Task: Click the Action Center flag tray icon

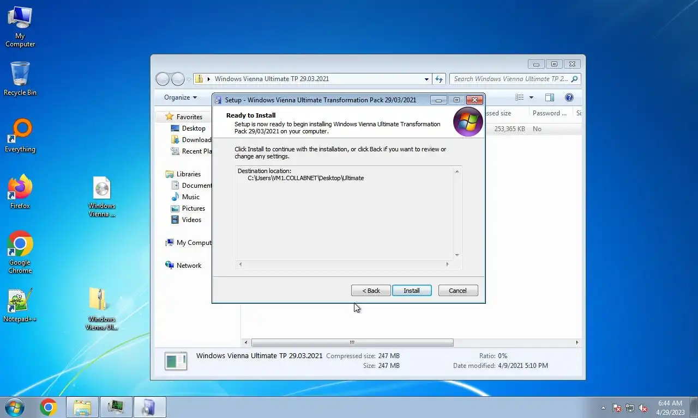Action: [617, 408]
